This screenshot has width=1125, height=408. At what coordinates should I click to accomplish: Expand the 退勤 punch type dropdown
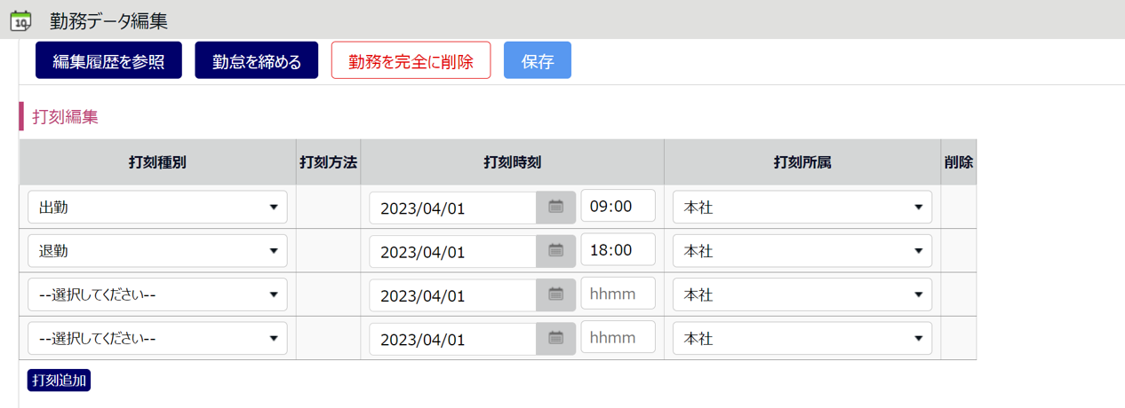[x=157, y=251]
